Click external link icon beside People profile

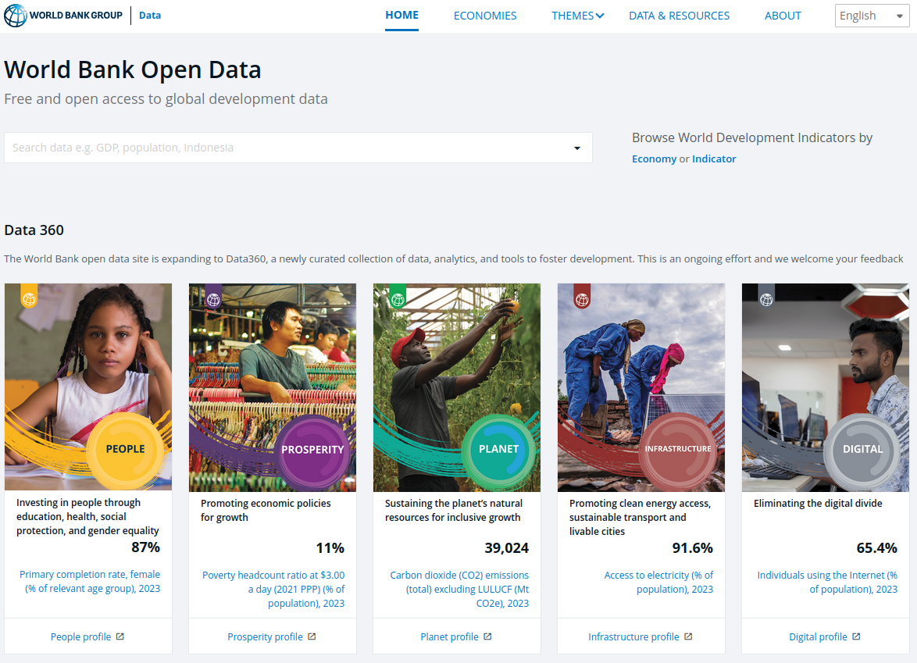(x=120, y=636)
